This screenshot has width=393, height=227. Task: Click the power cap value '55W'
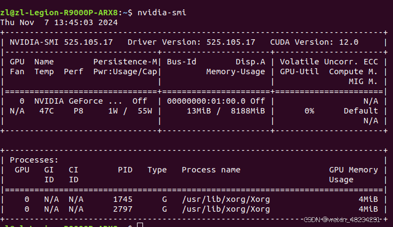145,111
